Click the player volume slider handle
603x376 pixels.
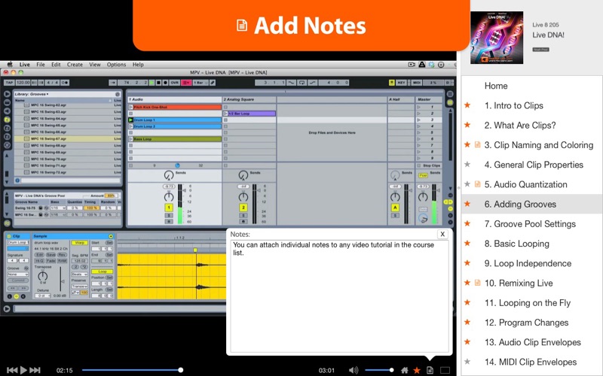click(391, 370)
